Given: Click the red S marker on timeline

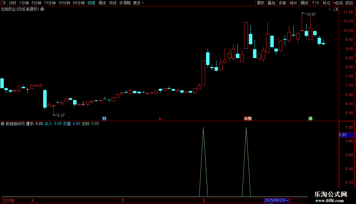Looking at the screenshot, I should [160, 119].
